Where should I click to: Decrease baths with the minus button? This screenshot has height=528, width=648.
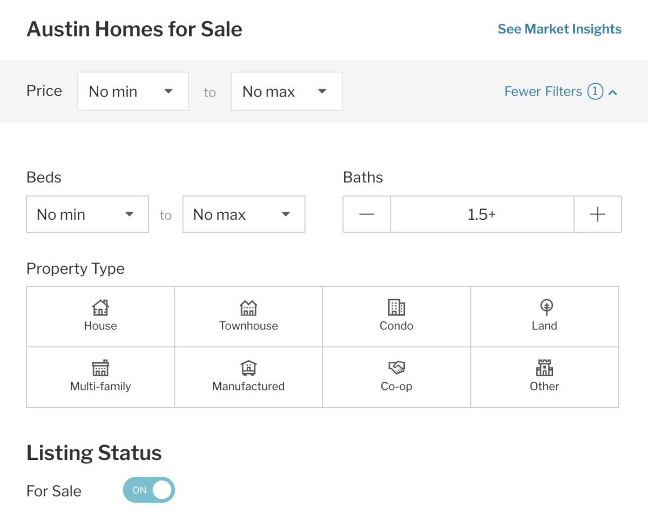[367, 214]
